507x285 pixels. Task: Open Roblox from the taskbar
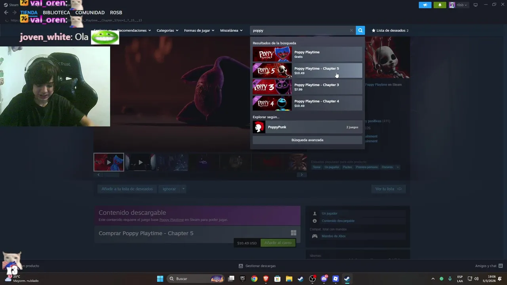pos(335,279)
